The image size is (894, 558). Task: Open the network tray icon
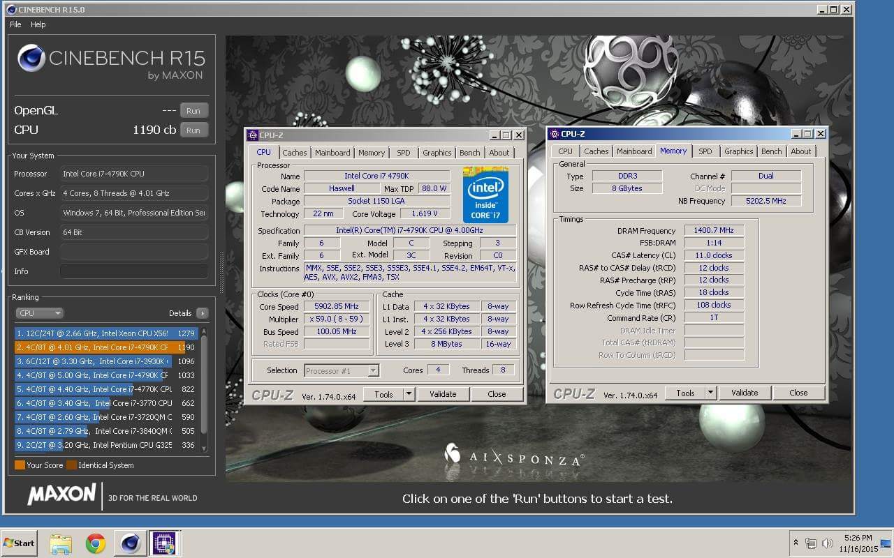point(811,543)
